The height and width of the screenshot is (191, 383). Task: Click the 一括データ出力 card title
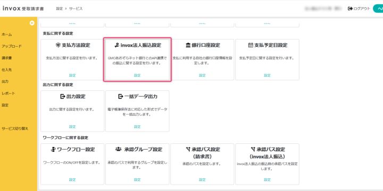click(141, 97)
